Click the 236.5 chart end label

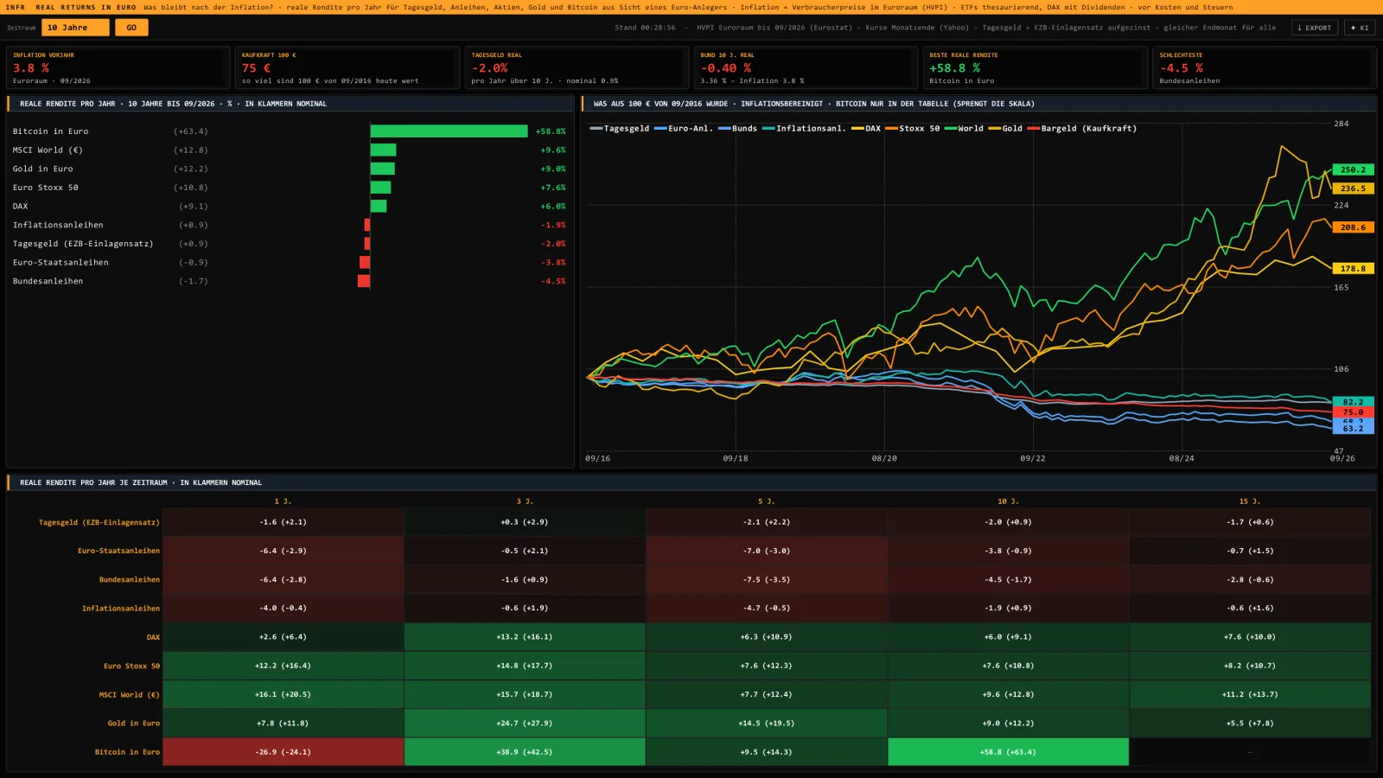point(1353,188)
